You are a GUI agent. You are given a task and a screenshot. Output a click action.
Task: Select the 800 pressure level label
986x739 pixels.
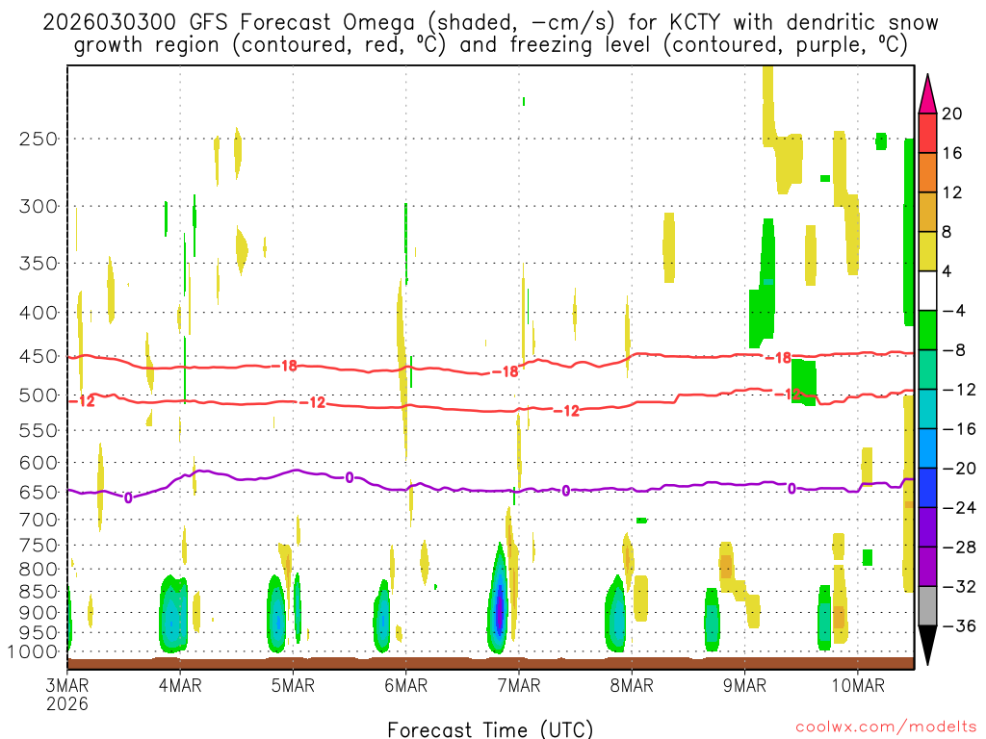[x=39, y=570]
